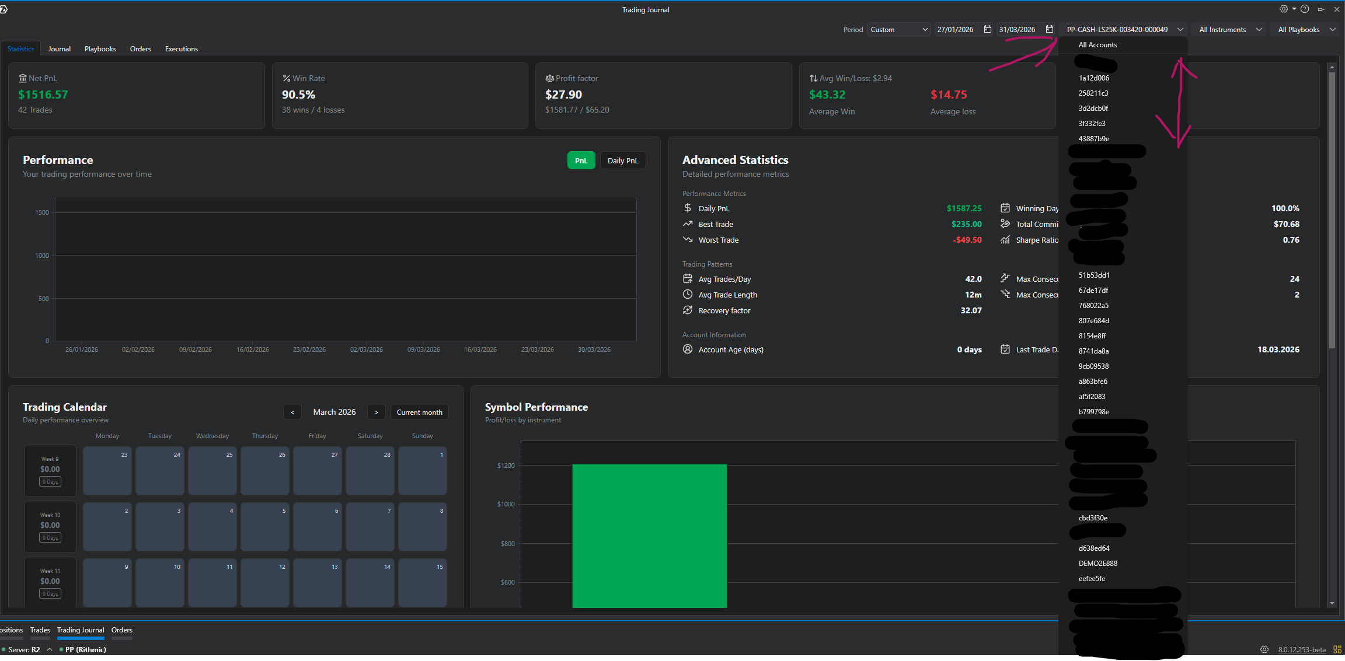The width and height of the screenshot is (1345, 661).
Task: Click the status bar gear icon
Action: (x=1264, y=649)
